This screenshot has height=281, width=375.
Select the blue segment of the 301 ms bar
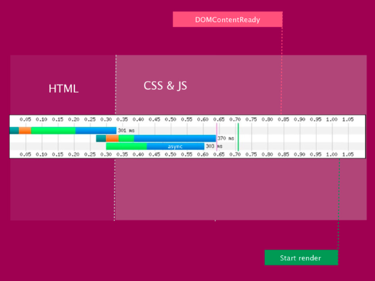pos(96,130)
